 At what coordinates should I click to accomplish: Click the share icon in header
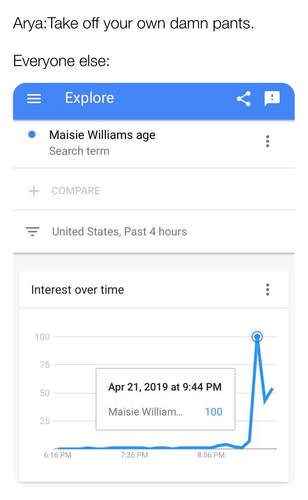tap(244, 99)
